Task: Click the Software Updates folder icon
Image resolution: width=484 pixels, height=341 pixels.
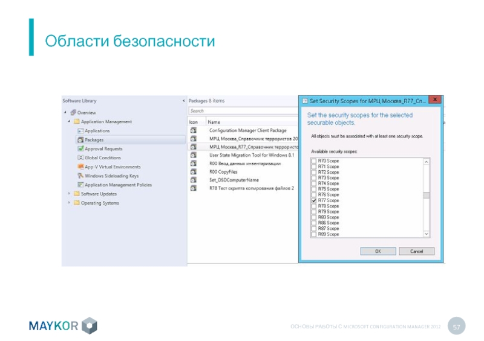Action: [x=77, y=194]
